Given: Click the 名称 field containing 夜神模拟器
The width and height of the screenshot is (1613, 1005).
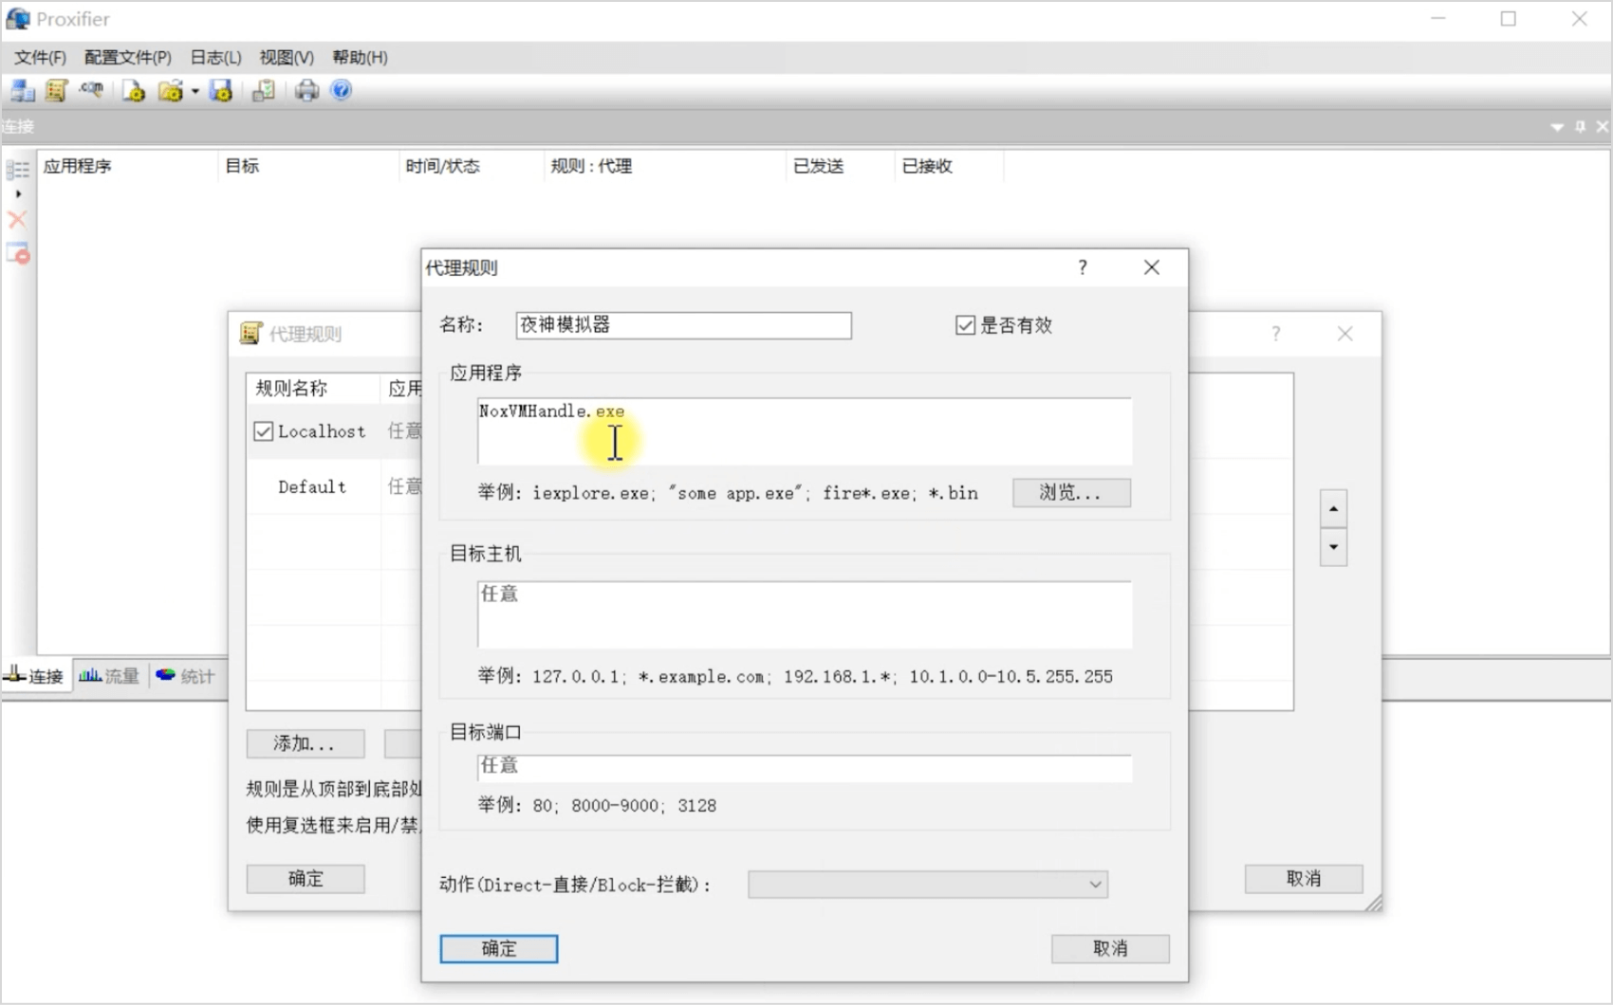Looking at the screenshot, I should pyautogui.click(x=683, y=325).
